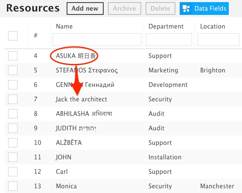Click the Add new button
The width and height of the screenshot is (242, 193).
click(x=85, y=9)
